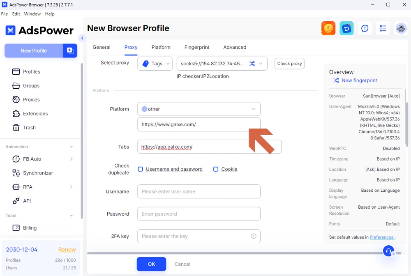Click the New Profile button
This screenshot has width=411, height=276.
(x=34, y=51)
